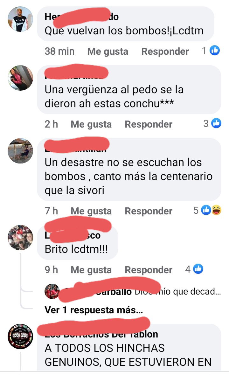Viewport: 229px width, 375px height.
Task: Tap Me gusta on the 7 h comment
Action: 91,211
